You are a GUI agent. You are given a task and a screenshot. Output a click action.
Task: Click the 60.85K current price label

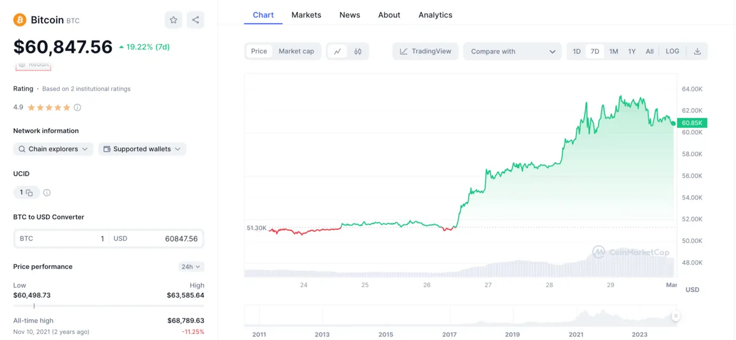[x=692, y=123]
